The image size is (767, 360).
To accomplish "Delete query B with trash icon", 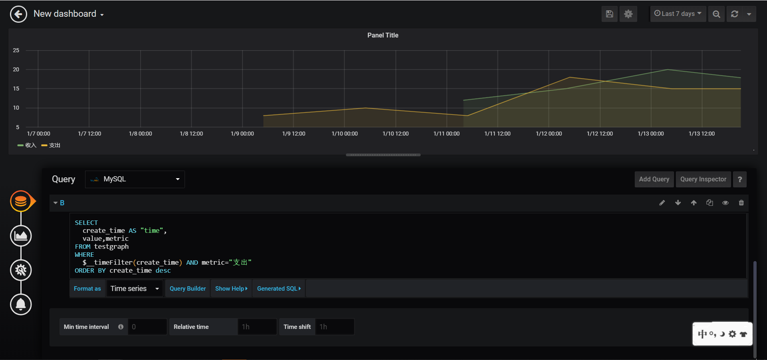I will point(741,203).
